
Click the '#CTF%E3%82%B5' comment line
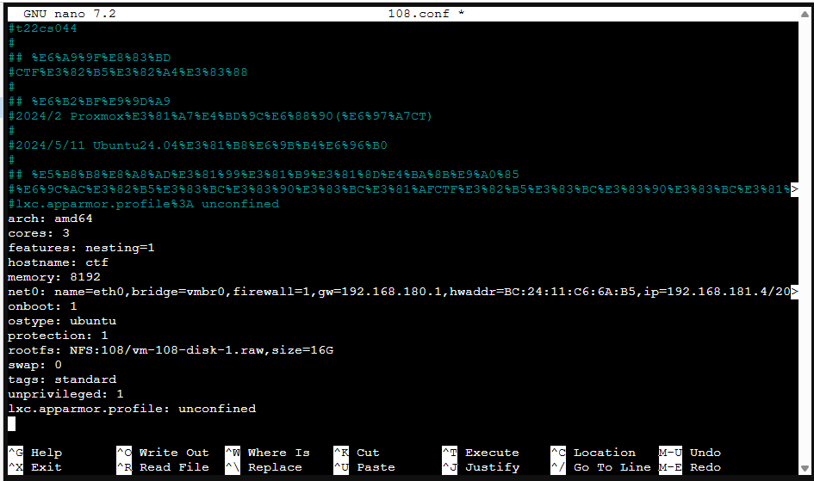tap(127, 72)
